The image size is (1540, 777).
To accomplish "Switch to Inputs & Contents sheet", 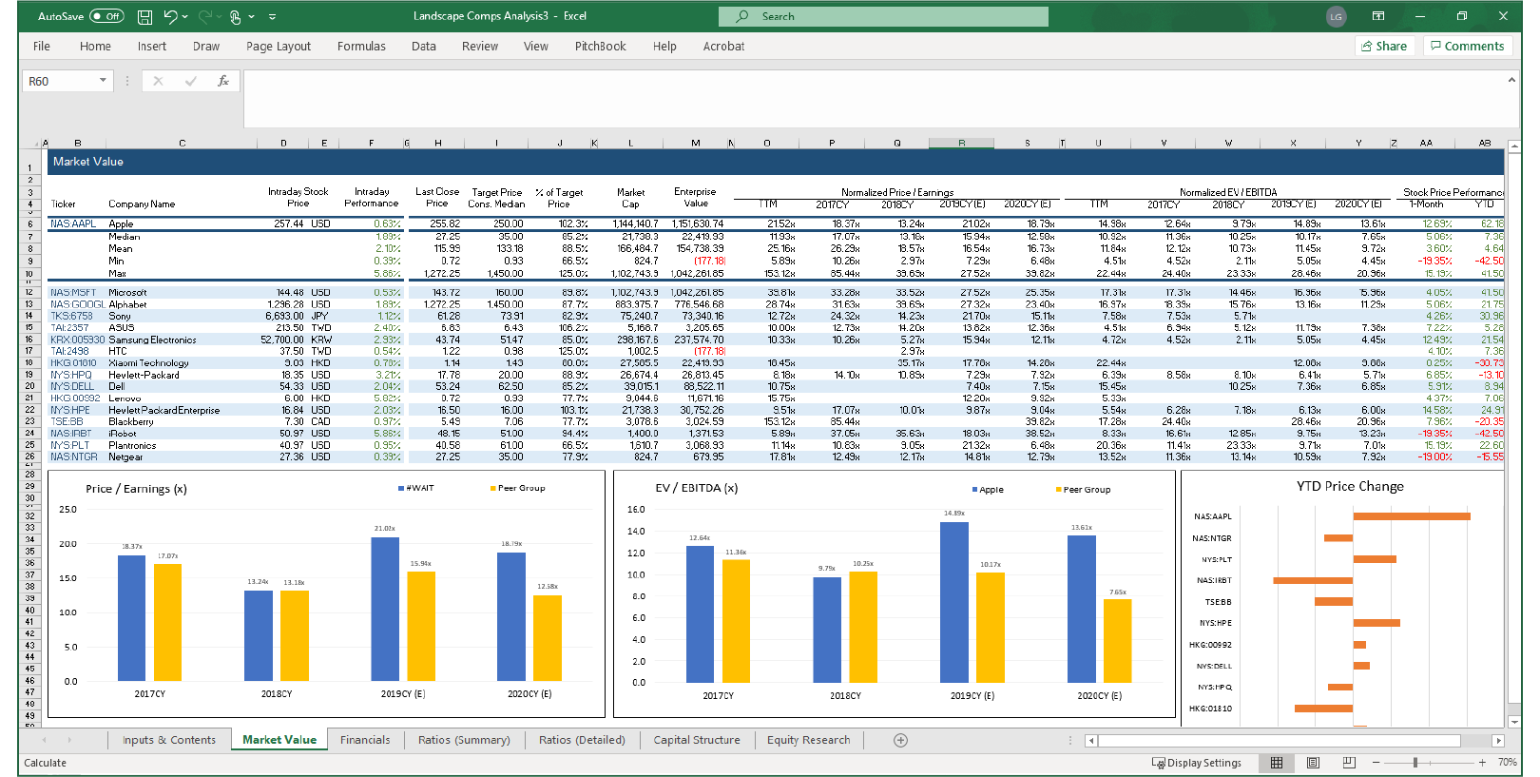I will pos(169,740).
